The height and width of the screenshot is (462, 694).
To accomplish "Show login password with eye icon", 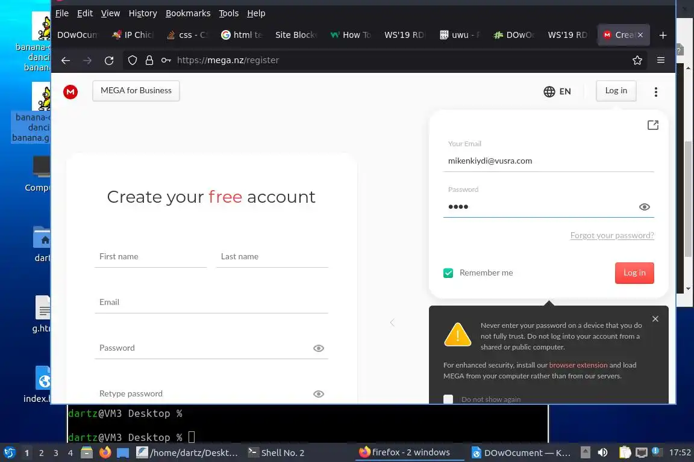I will [644, 207].
